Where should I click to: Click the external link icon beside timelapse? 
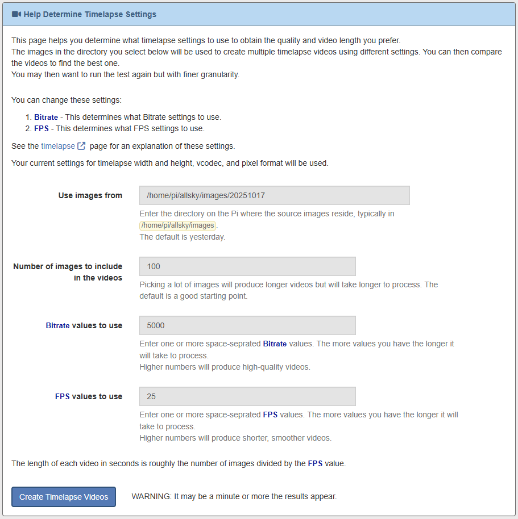pyautogui.click(x=81, y=146)
